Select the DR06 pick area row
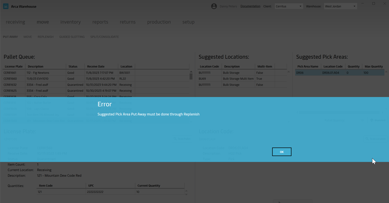This screenshot has width=389, height=203. click(x=339, y=73)
